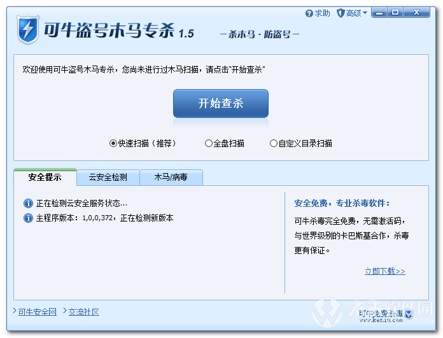Switch to the 云安全检测 tab
This screenshot has height=338, width=443.
click(x=108, y=177)
